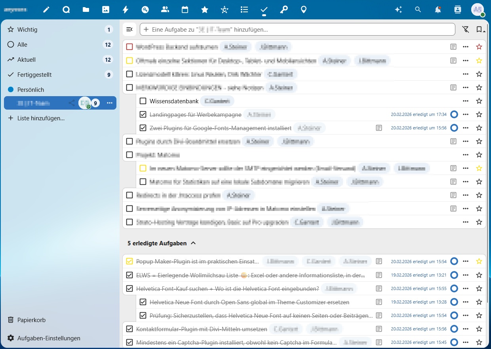Click the add task input field

coord(297,29)
